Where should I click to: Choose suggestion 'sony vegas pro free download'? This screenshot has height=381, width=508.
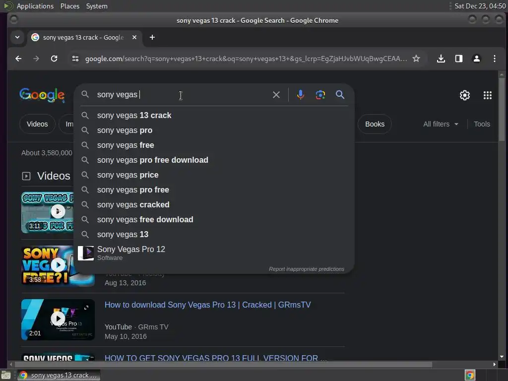coord(214,160)
